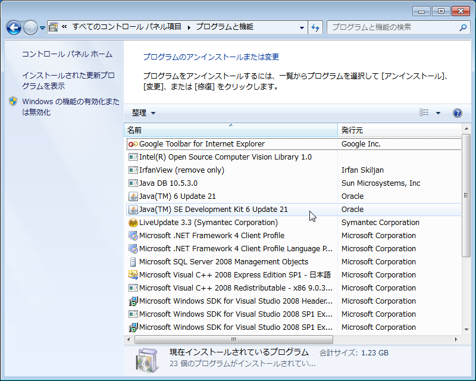Screen dimensions: 476x381
Task: Click the vertical scrollbar thumb
Action: coord(466,195)
